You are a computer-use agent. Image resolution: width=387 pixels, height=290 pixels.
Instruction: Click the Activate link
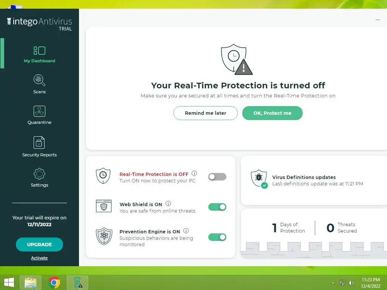[39, 258]
